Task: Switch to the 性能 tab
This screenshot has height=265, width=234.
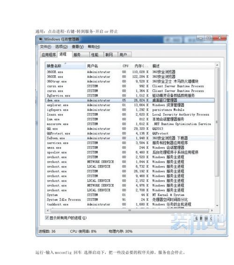Action: (96, 55)
